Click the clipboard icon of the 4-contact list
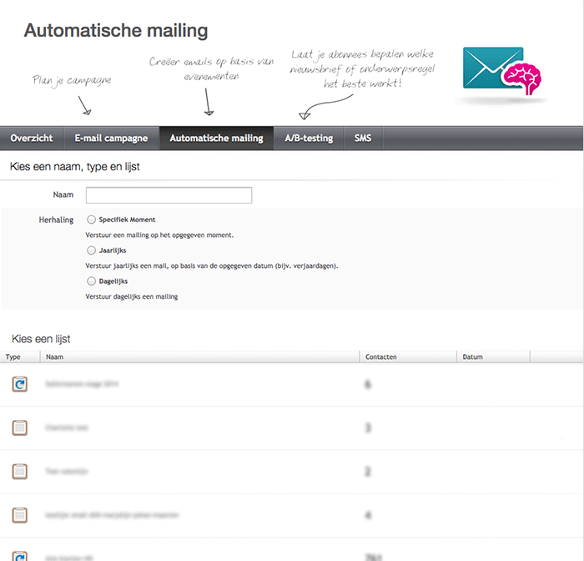 (x=19, y=515)
